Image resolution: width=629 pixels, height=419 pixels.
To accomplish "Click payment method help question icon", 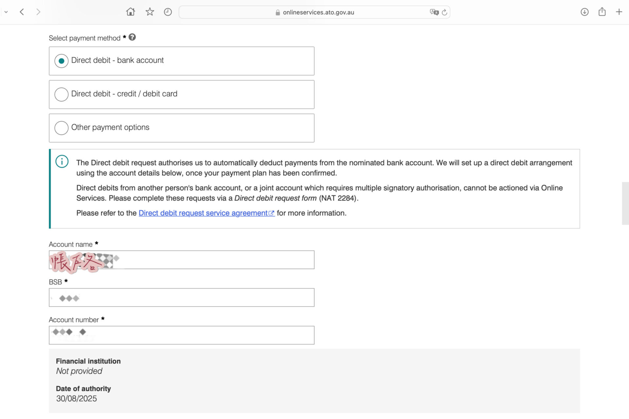I will tap(132, 37).
